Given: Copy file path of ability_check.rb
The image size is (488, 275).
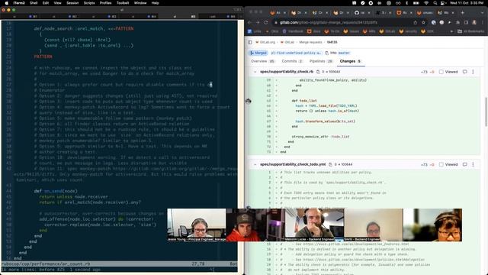Looking at the screenshot, I should click(x=318, y=72).
